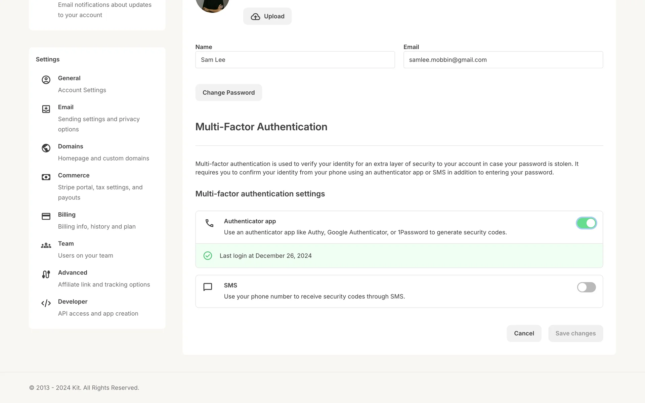Click the Upload avatar button
The height and width of the screenshot is (403, 645).
tap(267, 16)
